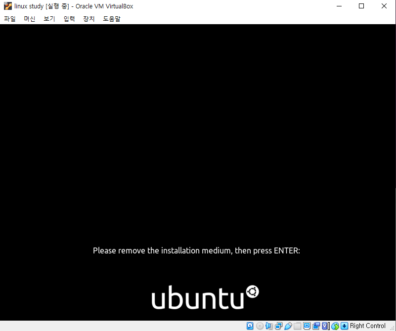Click the optical drive status icon
The height and width of the screenshot is (331, 396).
260,326
